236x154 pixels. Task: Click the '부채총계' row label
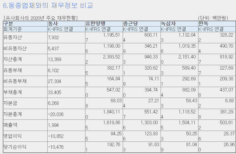[13, 92]
